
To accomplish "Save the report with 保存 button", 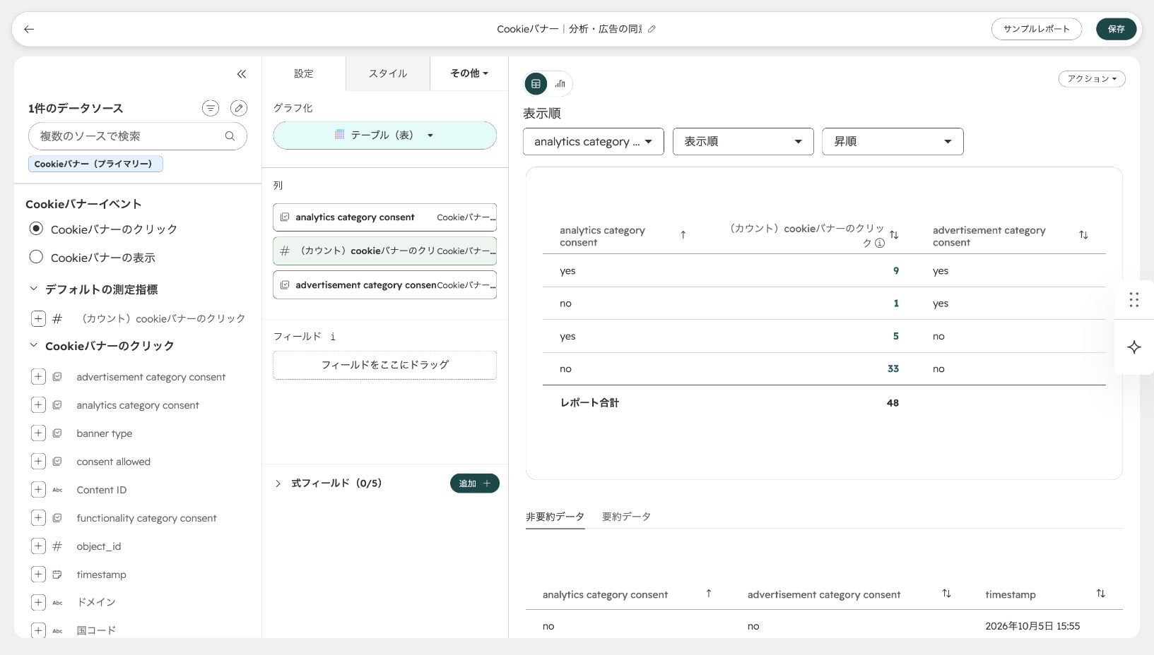I will pyautogui.click(x=1117, y=29).
